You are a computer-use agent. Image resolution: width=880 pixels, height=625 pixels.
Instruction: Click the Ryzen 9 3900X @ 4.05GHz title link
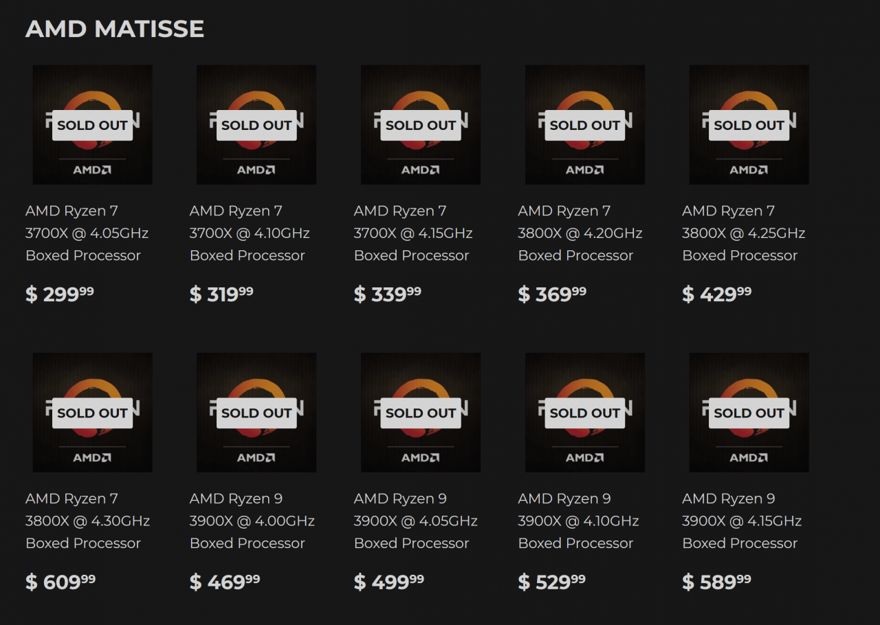416,521
